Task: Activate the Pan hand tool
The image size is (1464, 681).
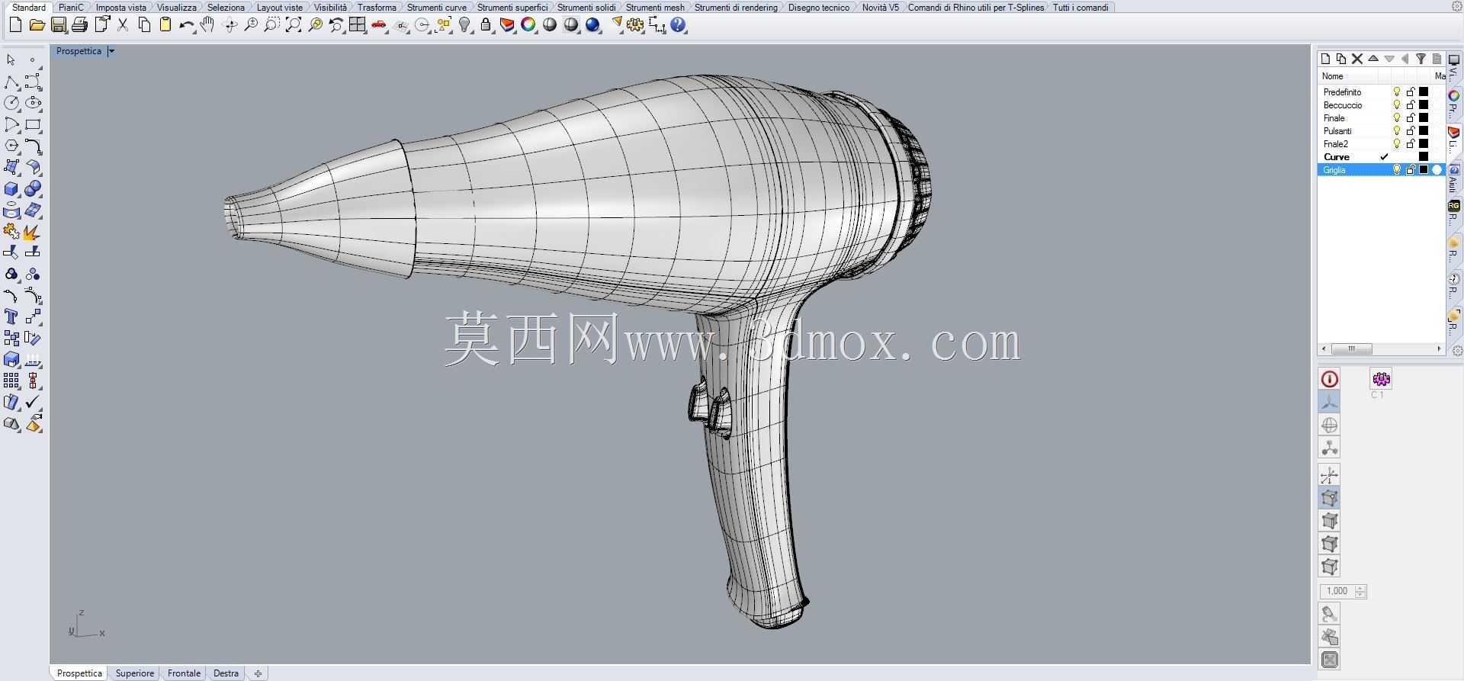Action: (207, 25)
